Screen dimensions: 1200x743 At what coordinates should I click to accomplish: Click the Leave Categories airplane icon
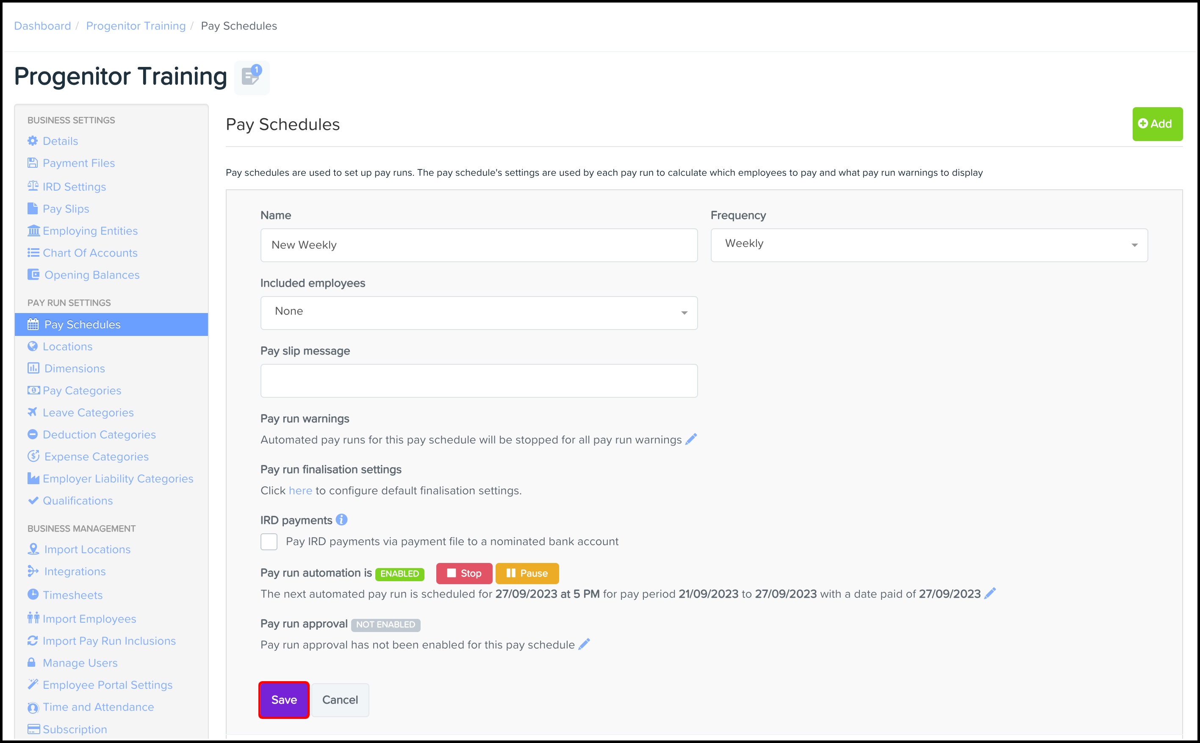pos(33,412)
